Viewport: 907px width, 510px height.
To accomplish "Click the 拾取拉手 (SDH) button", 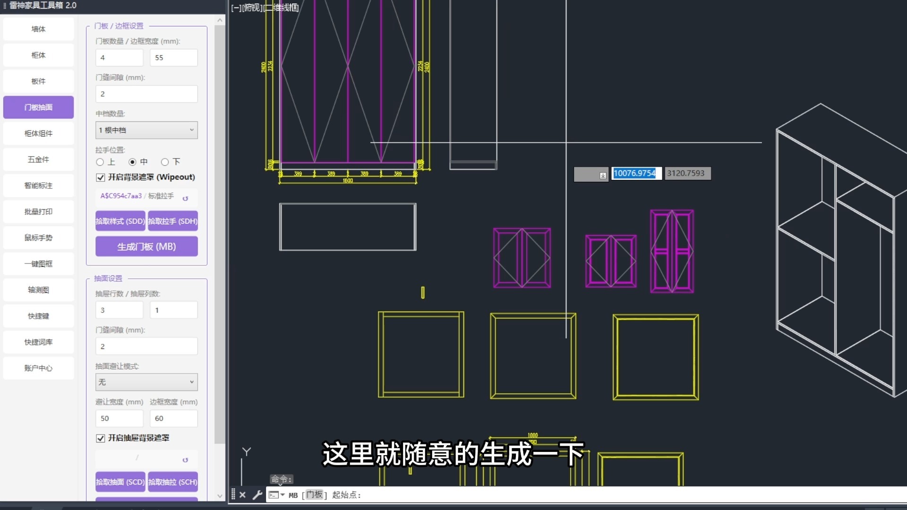I will point(173,221).
